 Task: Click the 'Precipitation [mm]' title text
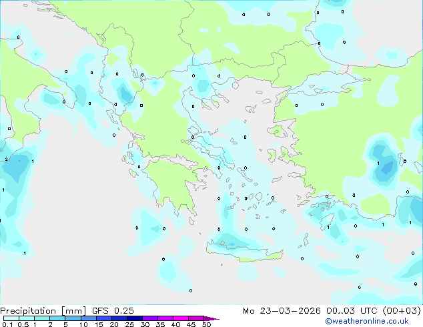[x=43, y=311]
